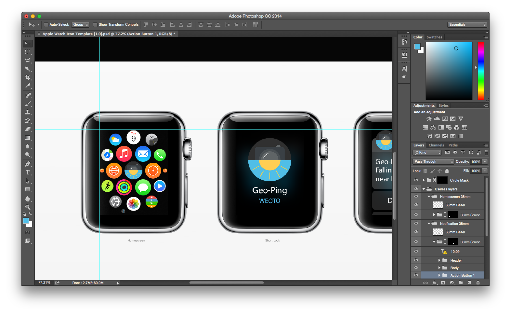The height and width of the screenshot is (315, 511).
Task: Switch to the Swatches tab
Action: point(434,37)
